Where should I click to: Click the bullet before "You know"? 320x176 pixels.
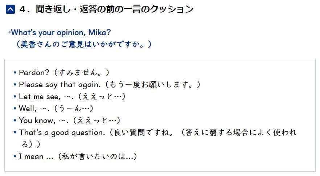[x=15, y=120]
